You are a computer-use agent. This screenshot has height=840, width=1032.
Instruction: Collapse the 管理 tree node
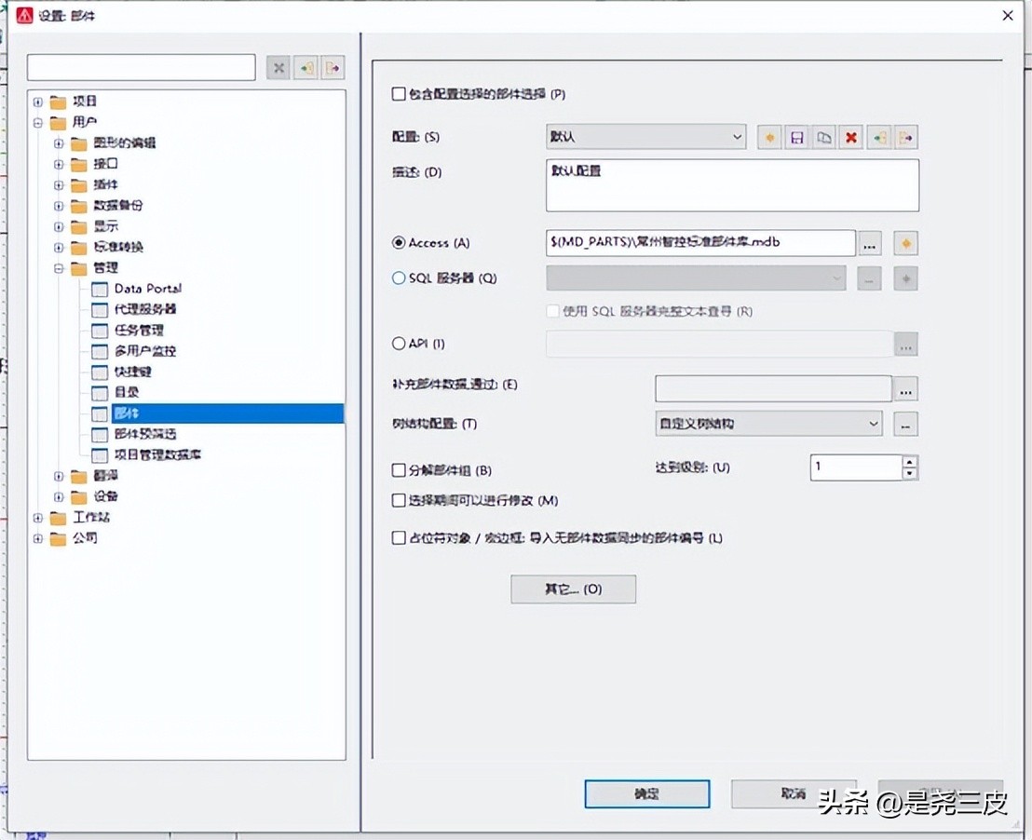(59, 268)
